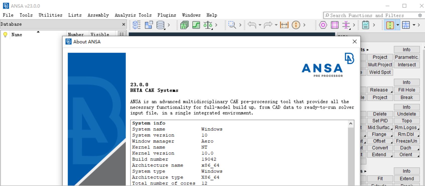Open the database cylinder toolbar icon

(160, 25)
